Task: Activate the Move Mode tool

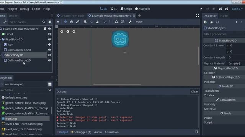Action: pyautogui.click(x=65, y=22)
